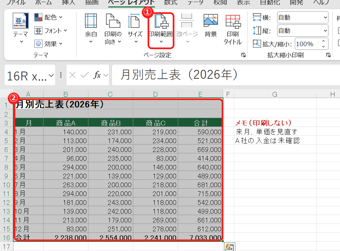This screenshot has height=251, width=340.
Task: Open the フォント theme fonts menu
Action: pos(51,31)
